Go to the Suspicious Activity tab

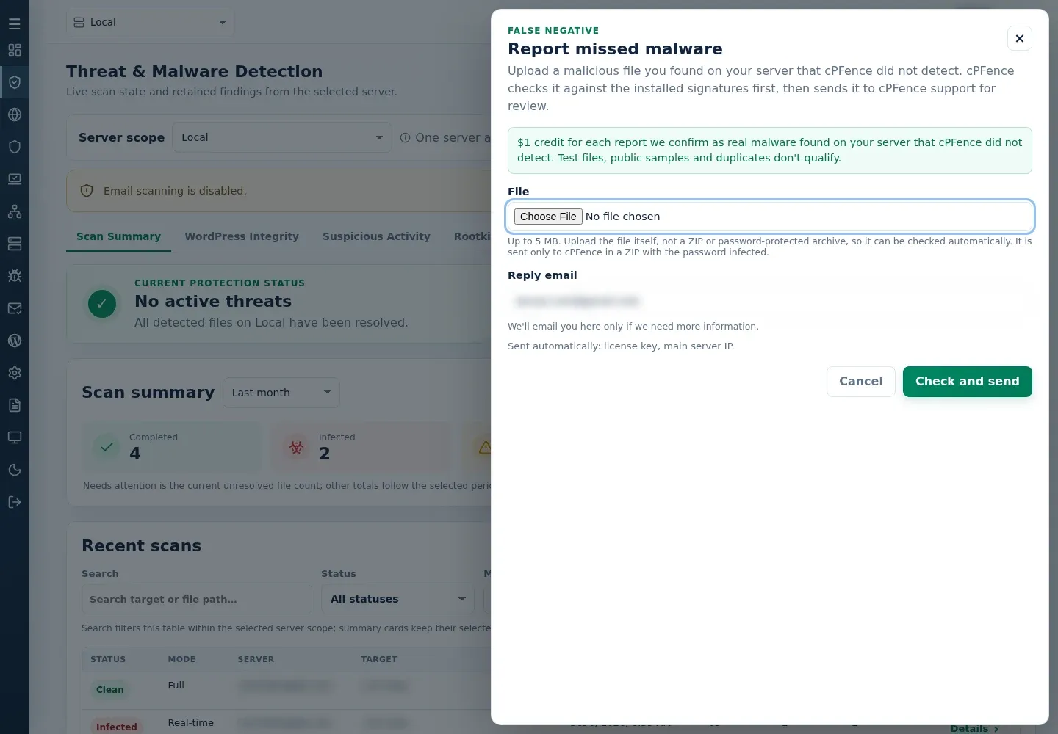376,236
